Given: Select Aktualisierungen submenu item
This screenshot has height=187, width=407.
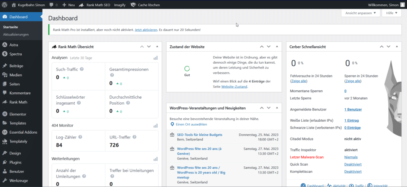Looking at the screenshot, I should pyautogui.click(x=16, y=34).
